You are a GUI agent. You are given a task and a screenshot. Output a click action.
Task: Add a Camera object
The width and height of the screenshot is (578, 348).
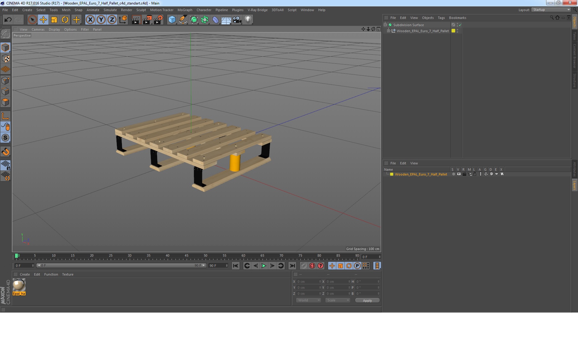click(x=237, y=20)
